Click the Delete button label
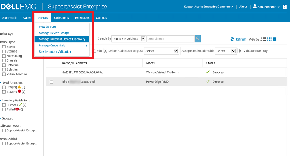Image resolution: width=290 pixels, height=156 pixels. click(x=112, y=51)
